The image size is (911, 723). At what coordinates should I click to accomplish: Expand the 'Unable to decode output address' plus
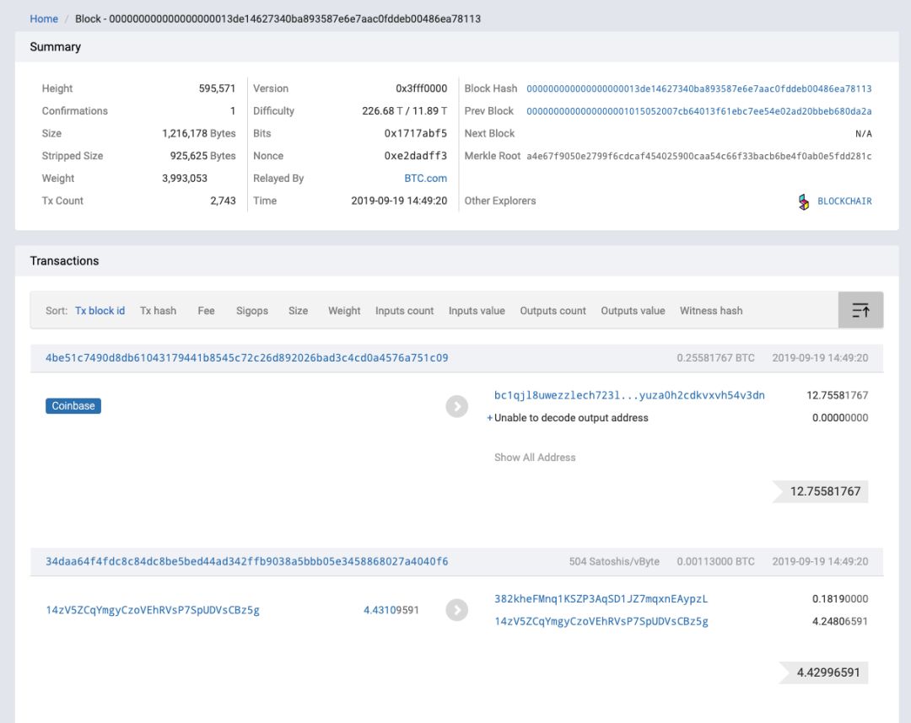[489, 418]
